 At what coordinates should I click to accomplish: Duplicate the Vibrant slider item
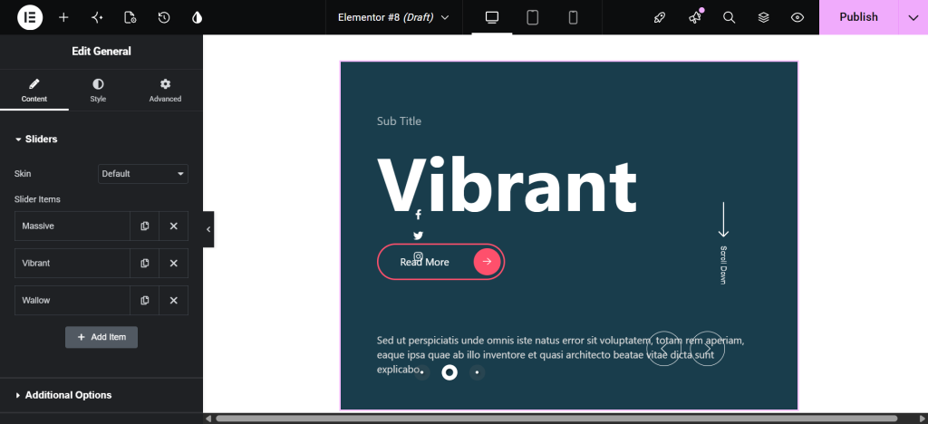pos(144,263)
